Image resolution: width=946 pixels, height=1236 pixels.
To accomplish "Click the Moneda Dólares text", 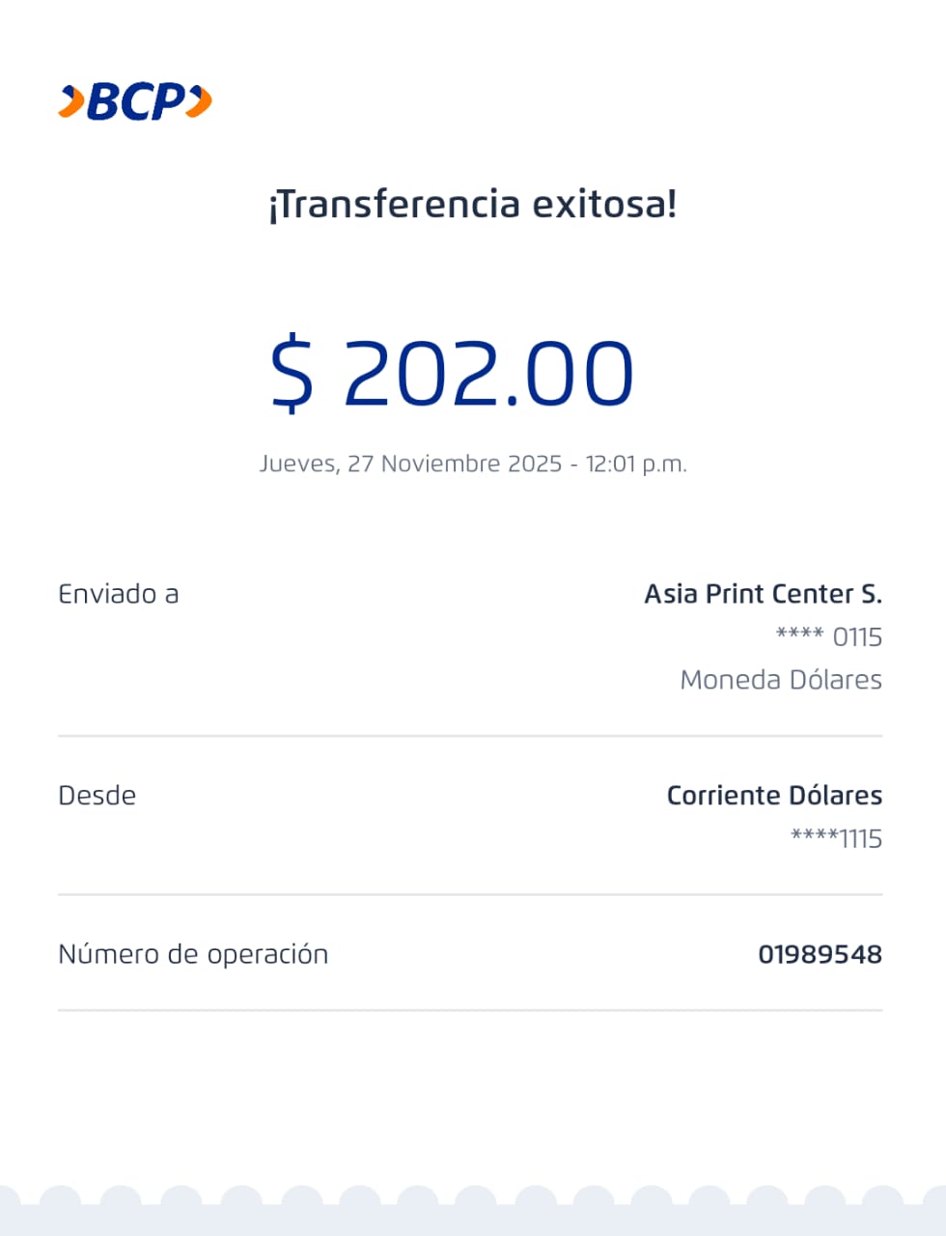I will pyautogui.click(x=780, y=680).
